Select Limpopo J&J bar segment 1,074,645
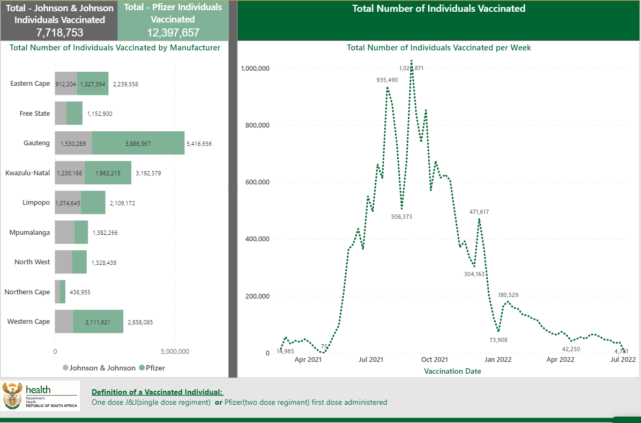Viewport: 641px width, 423px height. 68,203
